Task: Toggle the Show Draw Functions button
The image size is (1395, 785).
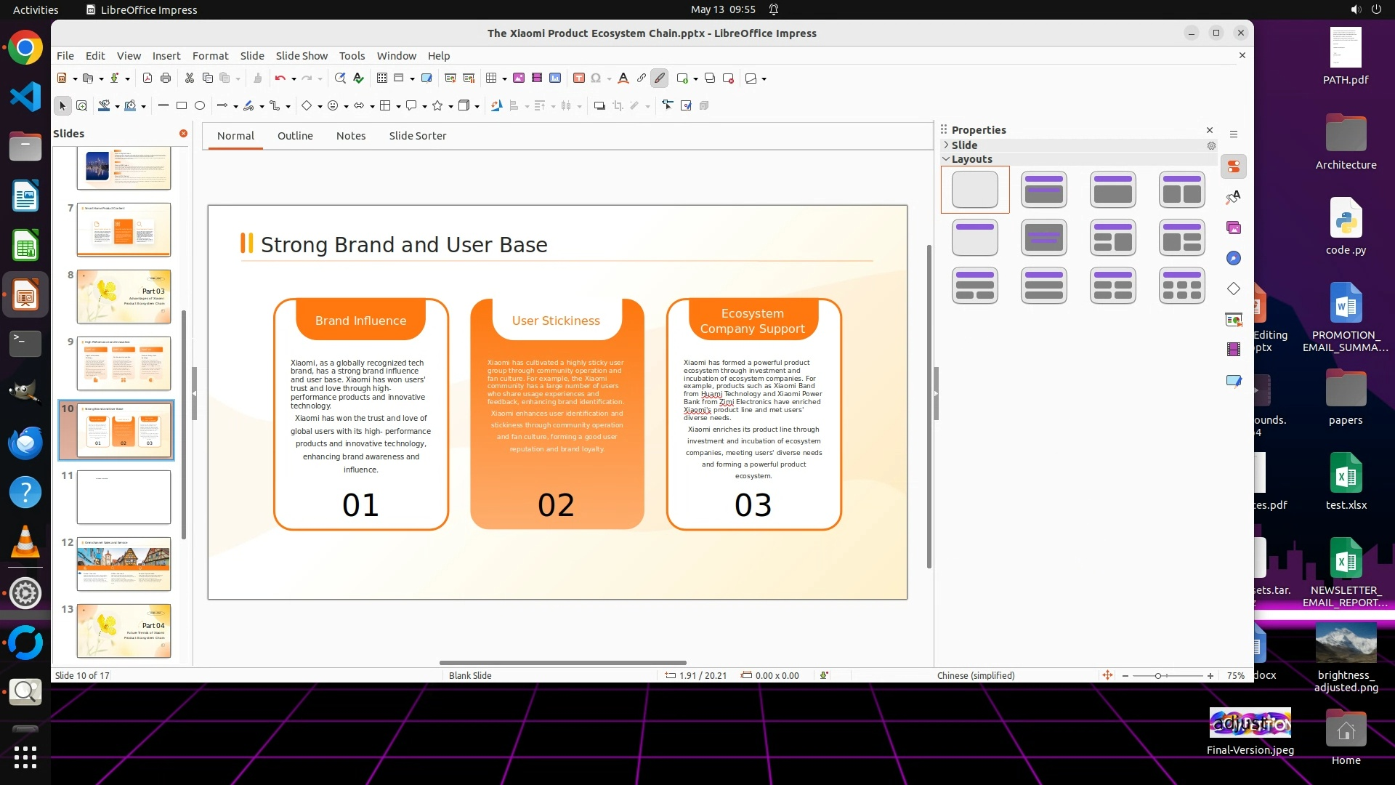Action: coord(660,78)
